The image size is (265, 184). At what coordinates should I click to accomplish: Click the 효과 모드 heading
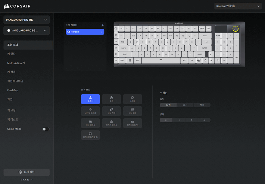[x=86, y=90]
